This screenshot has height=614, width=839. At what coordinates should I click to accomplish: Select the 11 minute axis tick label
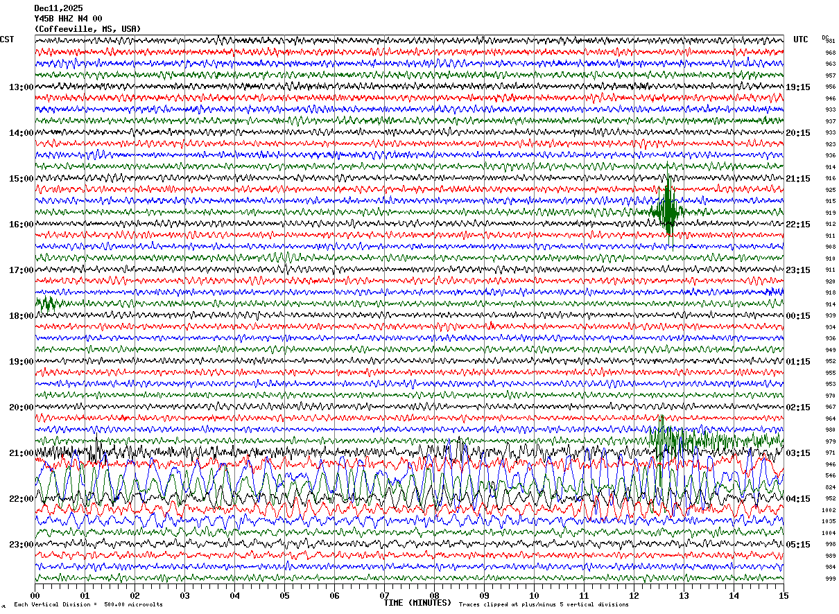coord(584,595)
